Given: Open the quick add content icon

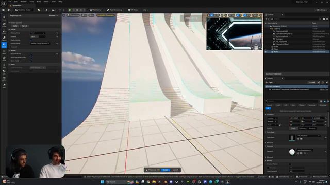Looking at the screenshot, I should pyautogui.click(x=39, y=10).
